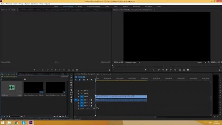Image resolution: width=222 pixels, height=125 pixels.
Task: Switch Project panel to list view
Action: click(2, 116)
